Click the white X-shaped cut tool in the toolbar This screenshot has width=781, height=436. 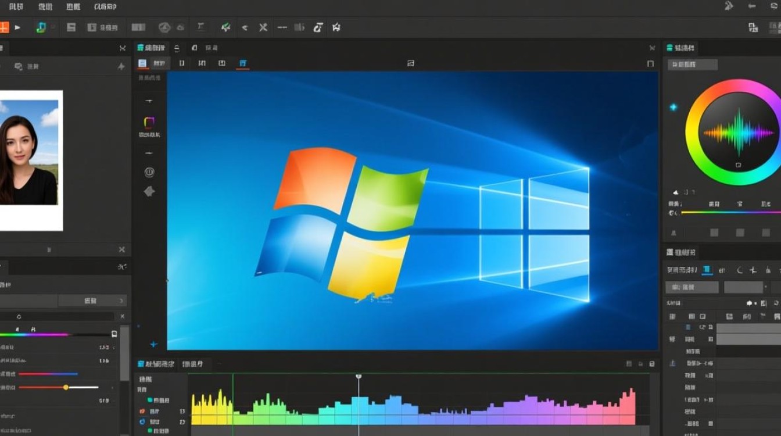[x=263, y=27]
